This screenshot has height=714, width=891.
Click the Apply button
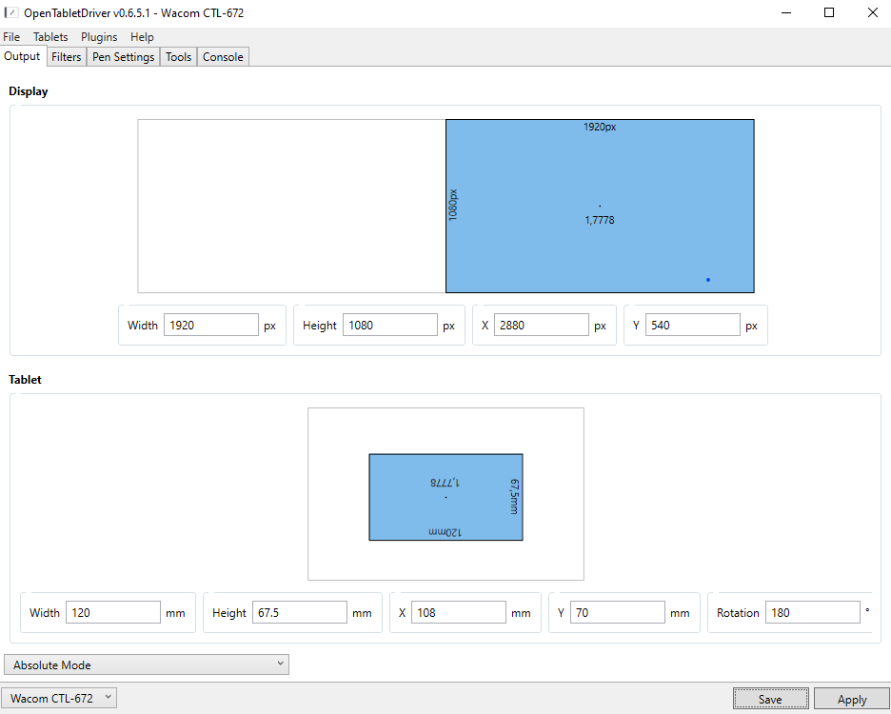click(x=851, y=699)
